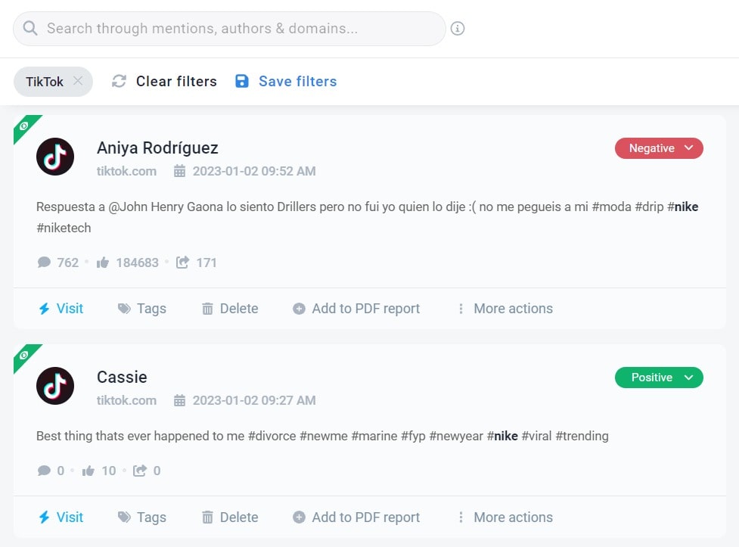Open Aniya Rodríguez's TikTok avatar

pos(55,157)
